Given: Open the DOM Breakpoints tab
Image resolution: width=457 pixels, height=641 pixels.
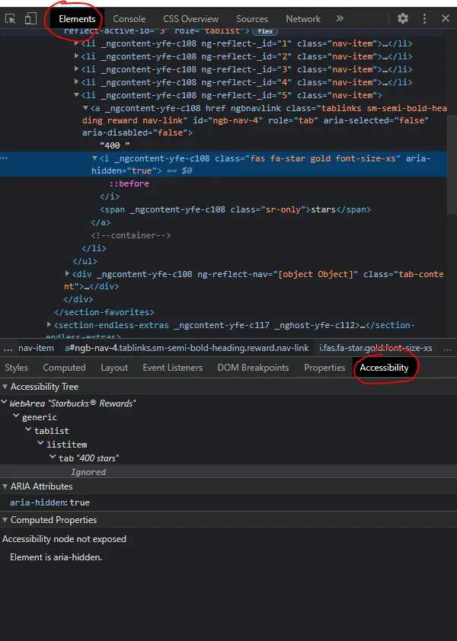Looking at the screenshot, I should [253, 368].
